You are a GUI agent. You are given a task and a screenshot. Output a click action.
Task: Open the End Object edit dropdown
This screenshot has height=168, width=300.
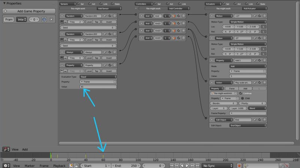click(x=248, y=126)
